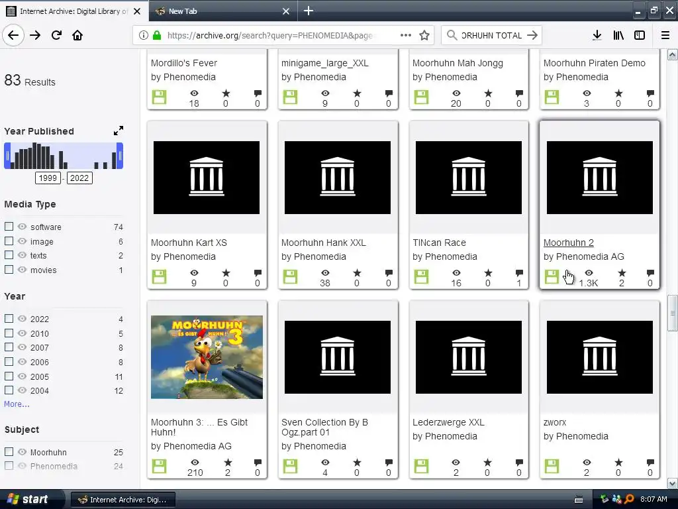Open the Moorhuhn 2 item link
This screenshot has width=678, height=509.
coord(568,243)
